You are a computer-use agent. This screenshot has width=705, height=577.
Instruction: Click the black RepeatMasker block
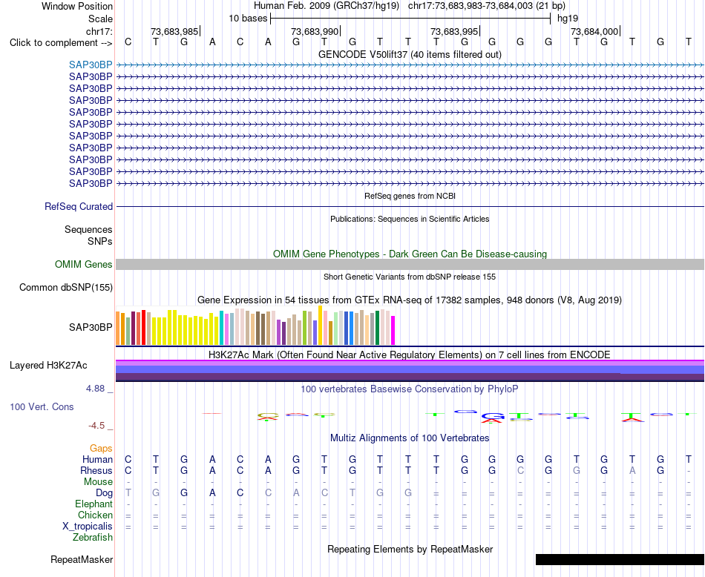point(620,559)
